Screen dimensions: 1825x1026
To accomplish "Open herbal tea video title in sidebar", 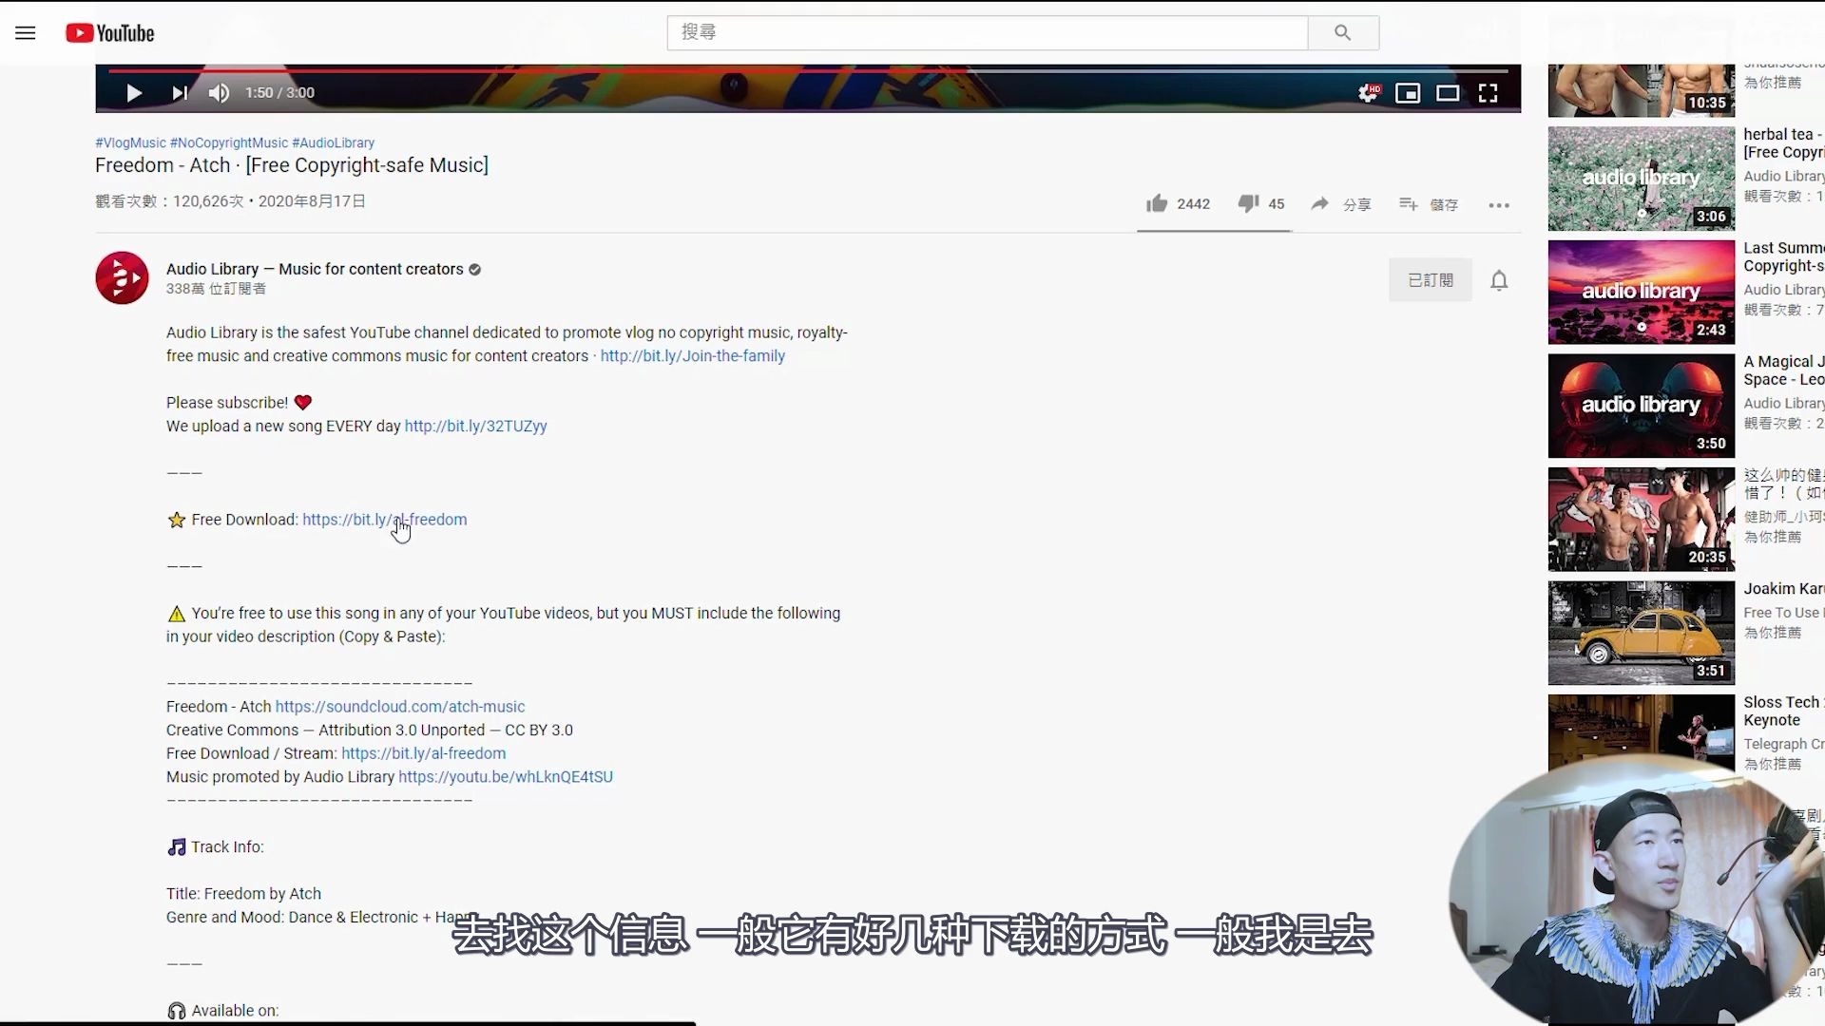I will click(1783, 143).
